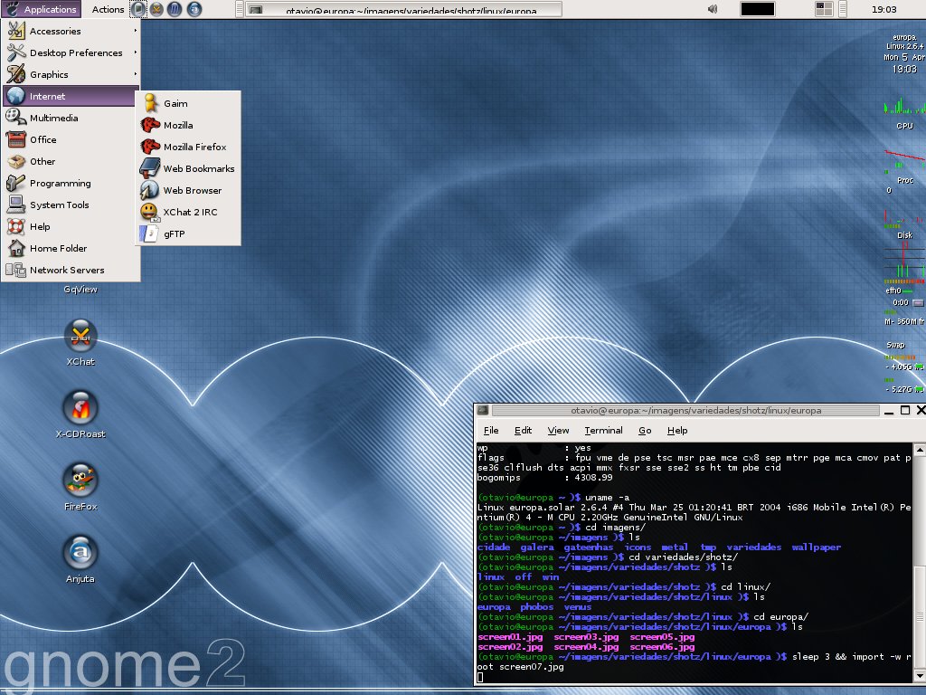926x695 pixels.
Task: Open the terminal Go menu
Action: click(x=645, y=430)
